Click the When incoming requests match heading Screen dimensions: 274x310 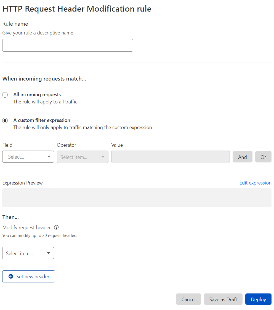click(x=44, y=79)
